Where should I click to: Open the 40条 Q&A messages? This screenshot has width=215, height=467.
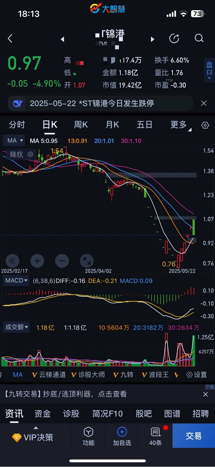click(156, 436)
